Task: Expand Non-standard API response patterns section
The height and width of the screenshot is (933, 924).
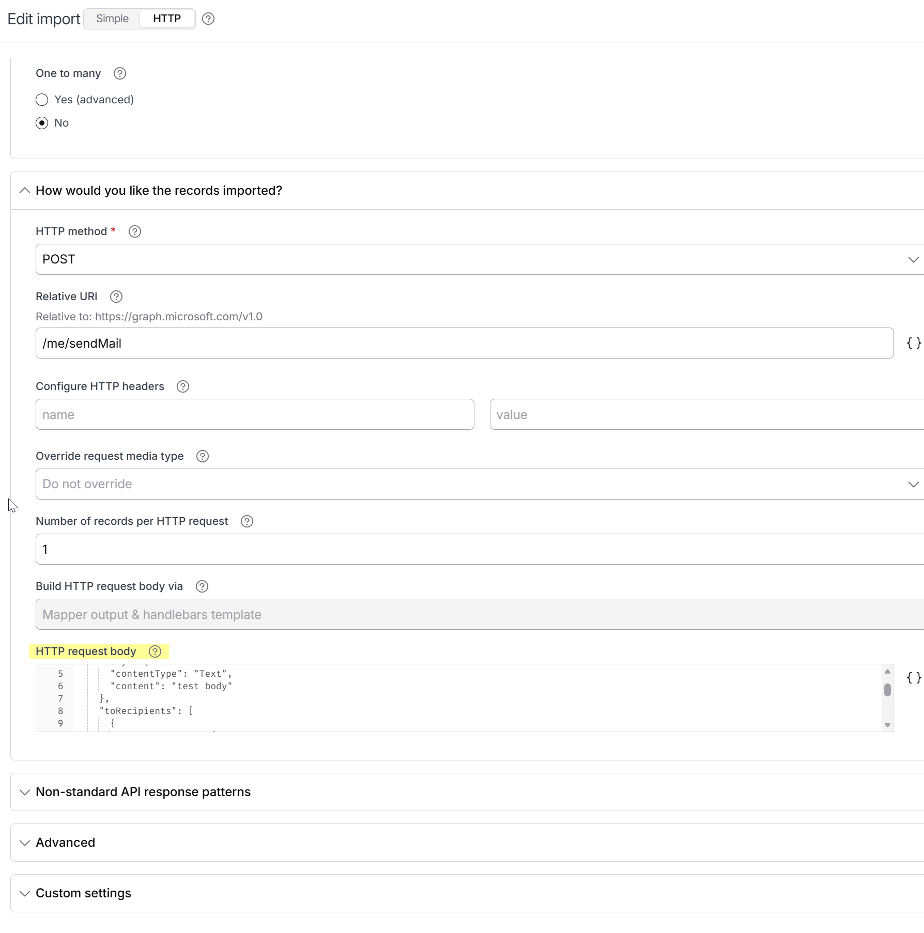Action: coord(143,792)
